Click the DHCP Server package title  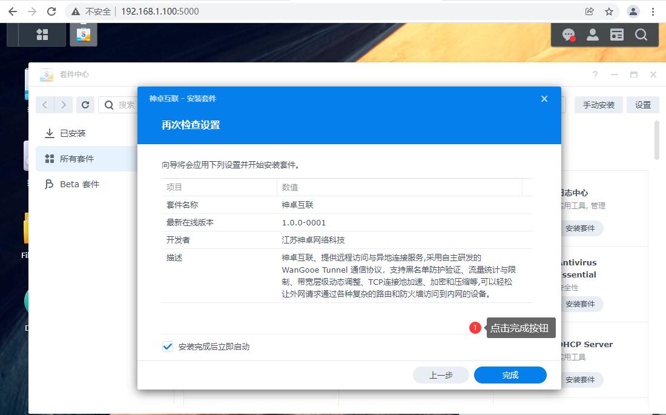pos(587,344)
